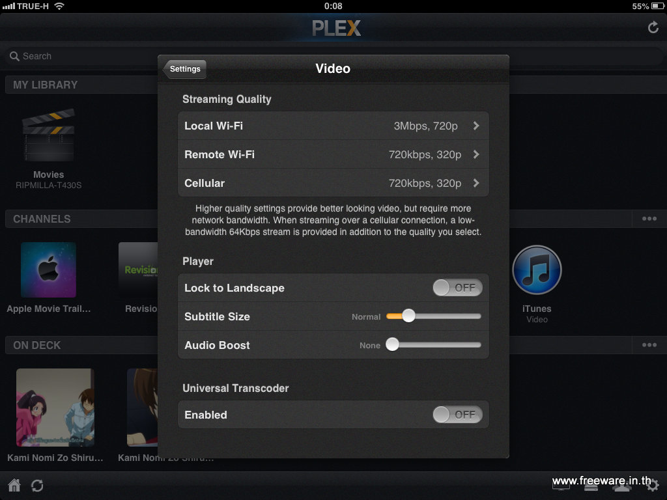Expand Remote Wi-Fi quality chevron
667x500 pixels.
pyautogui.click(x=476, y=154)
